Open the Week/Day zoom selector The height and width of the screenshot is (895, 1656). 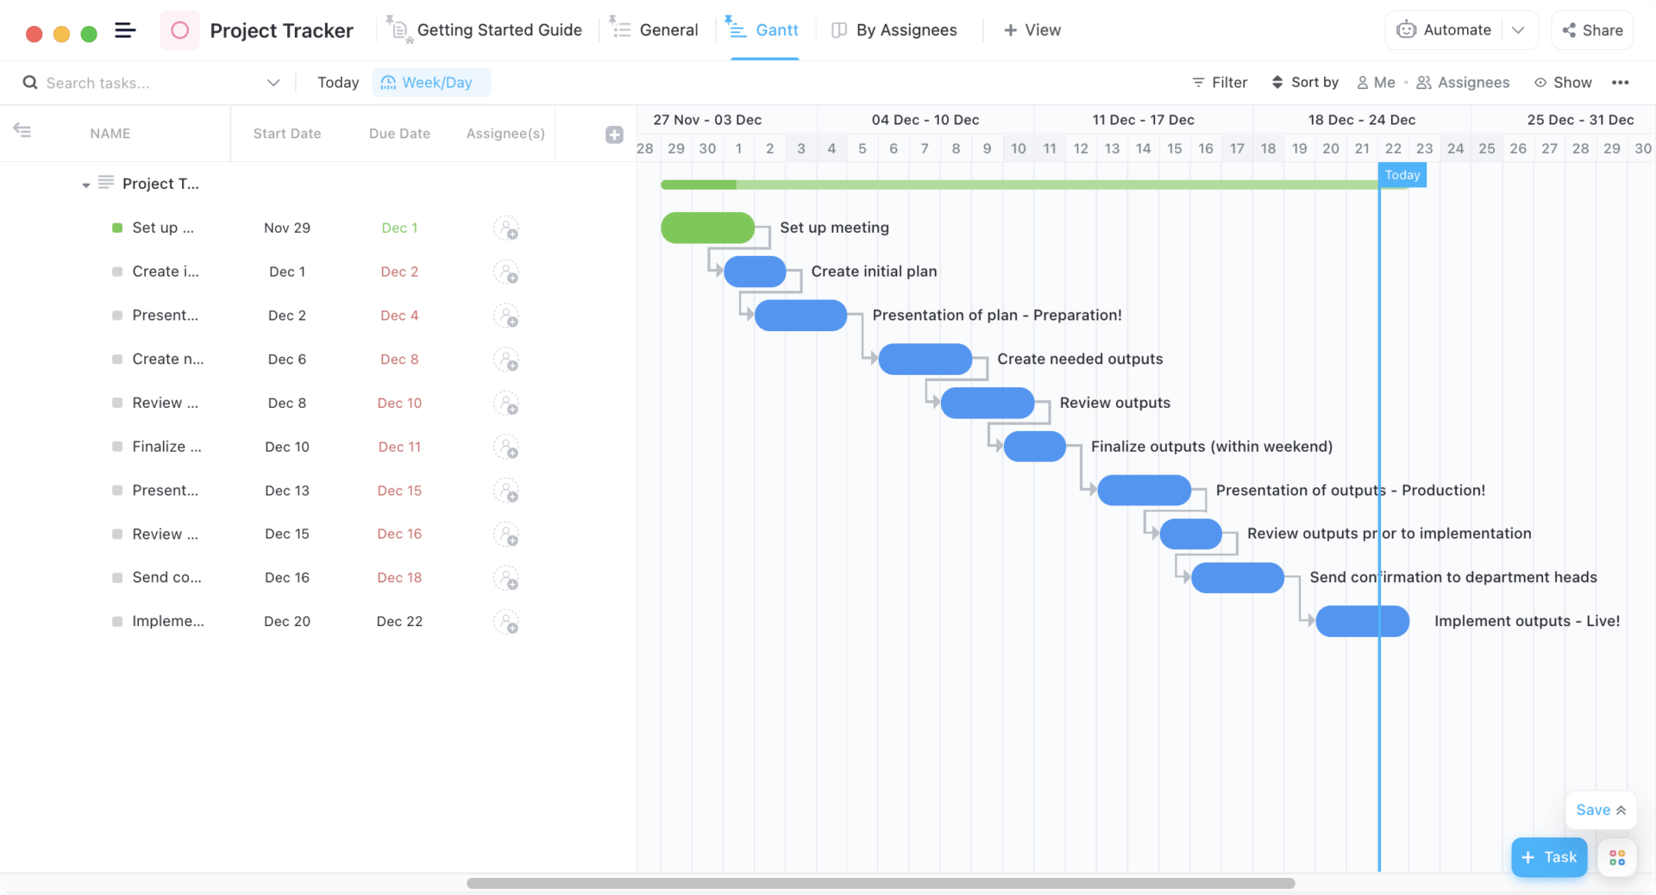click(x=431, y=83)
